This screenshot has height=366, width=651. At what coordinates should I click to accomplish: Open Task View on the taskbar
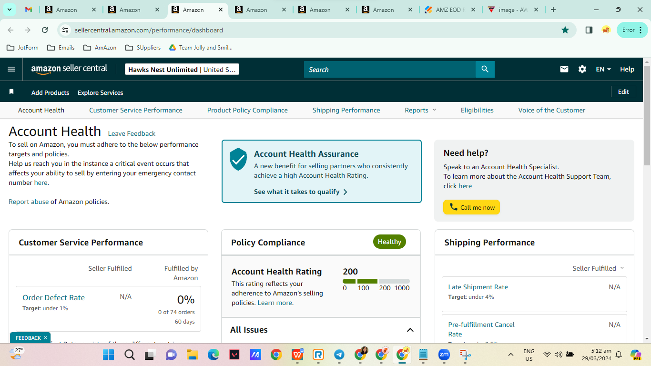(150, 355)
